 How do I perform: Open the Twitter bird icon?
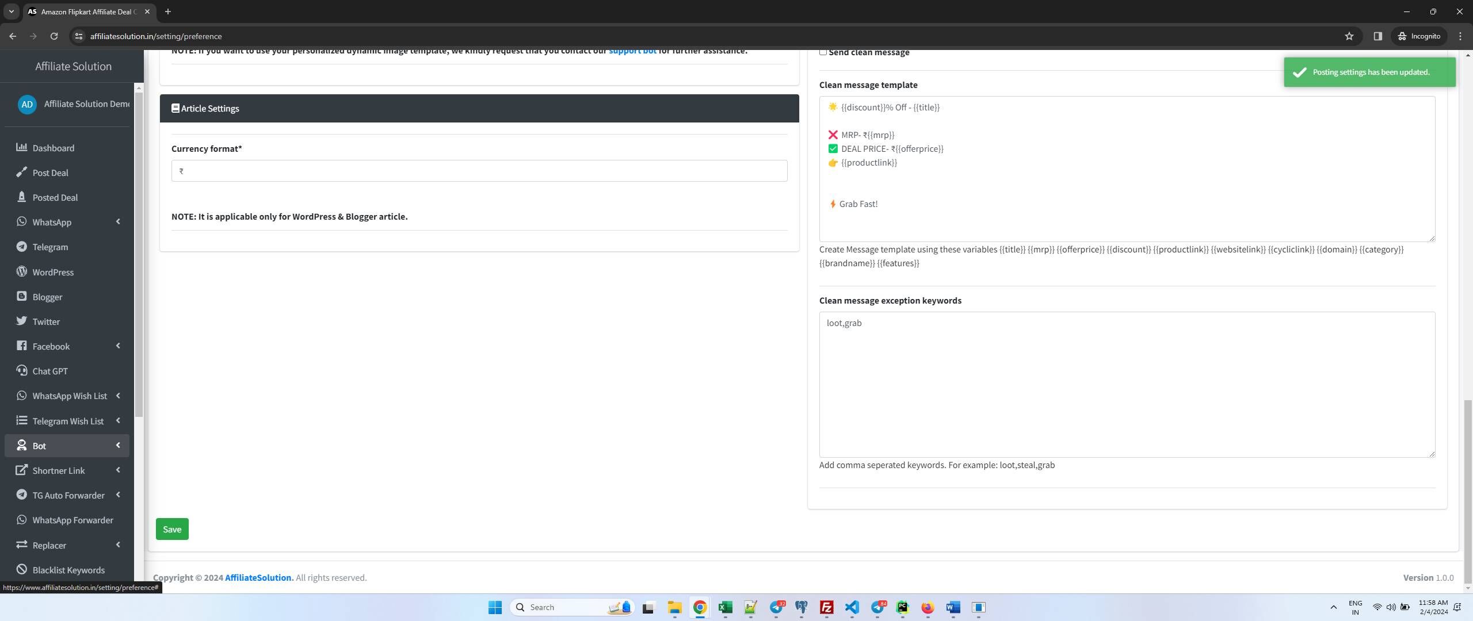[21, 321]
